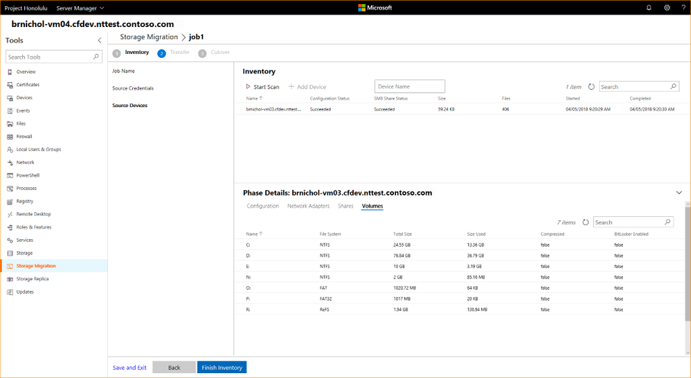Open the help question mark icon
Image resolution: width=691 pixels, height=378 pixels.
[683, 8]
